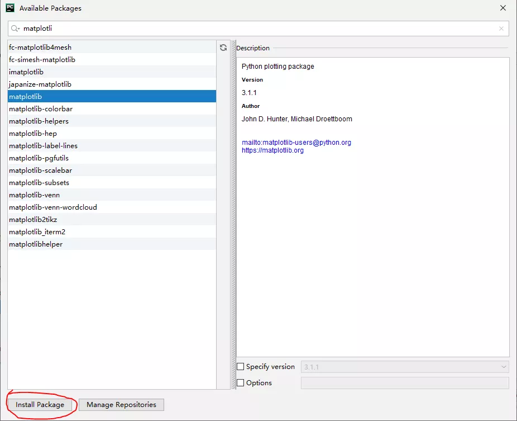Click into the package search field
517x421 pixels.
pos(258,29)
